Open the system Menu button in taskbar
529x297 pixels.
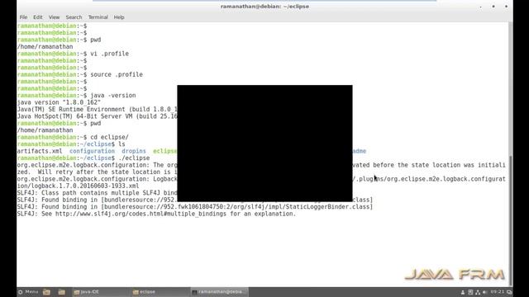(28, 292)
